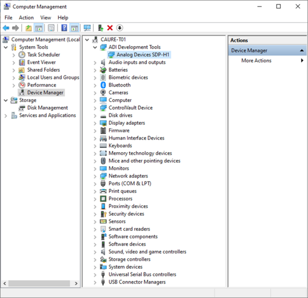Click the blue Help toolbar icon
Viewport: 308px width, 298px height.
(x=64, y=28)
